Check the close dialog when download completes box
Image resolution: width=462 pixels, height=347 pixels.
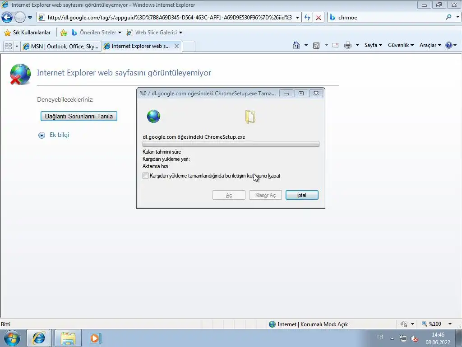pyautogui.click(x=145, y=176)
